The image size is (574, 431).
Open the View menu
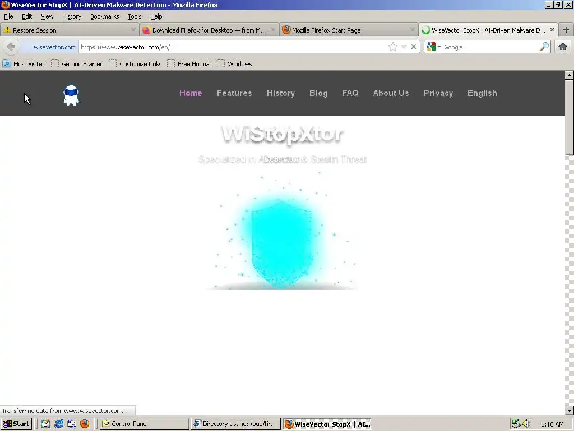tap(47, 16)
